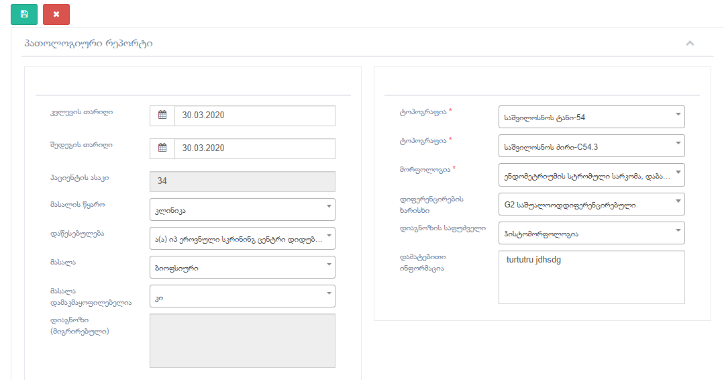The width and height of the screenshot is (724, 380).
Task: Focus the კვლევის თარიღი date field
Action: tap(254, 115)
